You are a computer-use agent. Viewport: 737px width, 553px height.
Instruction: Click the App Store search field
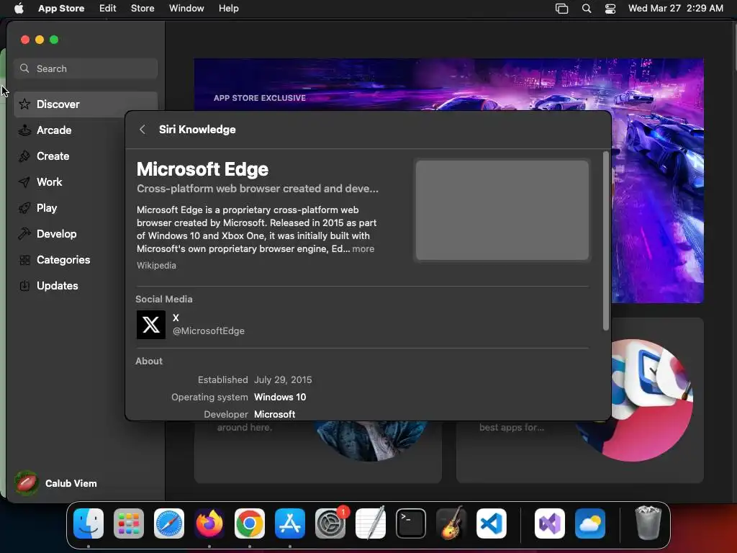(86, 68)
